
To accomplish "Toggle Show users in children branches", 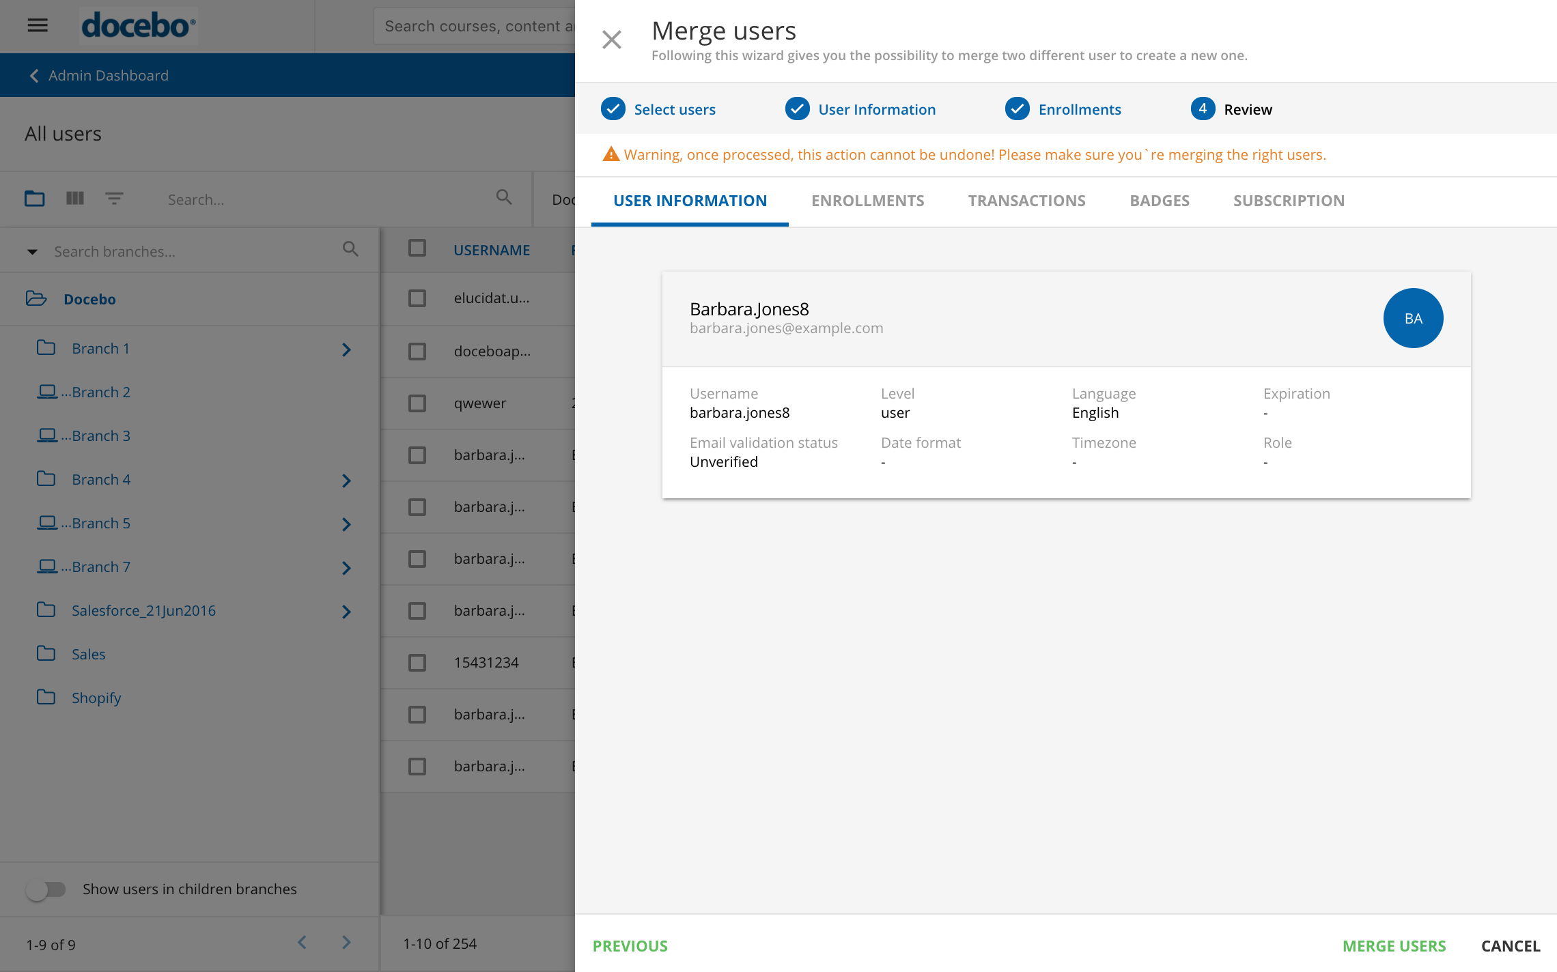I will point(46,889).
